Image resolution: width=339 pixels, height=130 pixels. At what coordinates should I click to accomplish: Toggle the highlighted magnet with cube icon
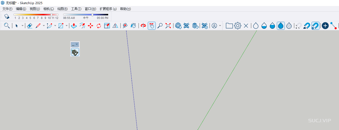315,26
